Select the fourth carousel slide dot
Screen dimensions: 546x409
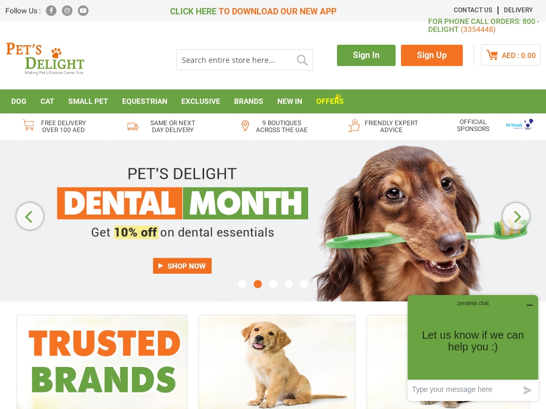click(288, 284)
